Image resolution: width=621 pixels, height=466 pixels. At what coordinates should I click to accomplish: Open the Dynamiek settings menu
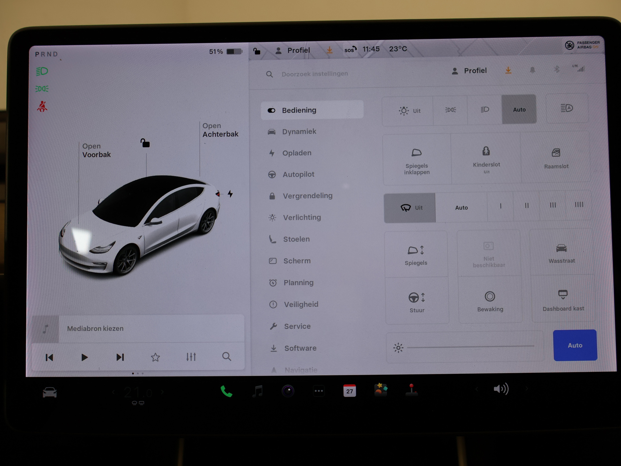pyautogui.click(x=292, y=131)
